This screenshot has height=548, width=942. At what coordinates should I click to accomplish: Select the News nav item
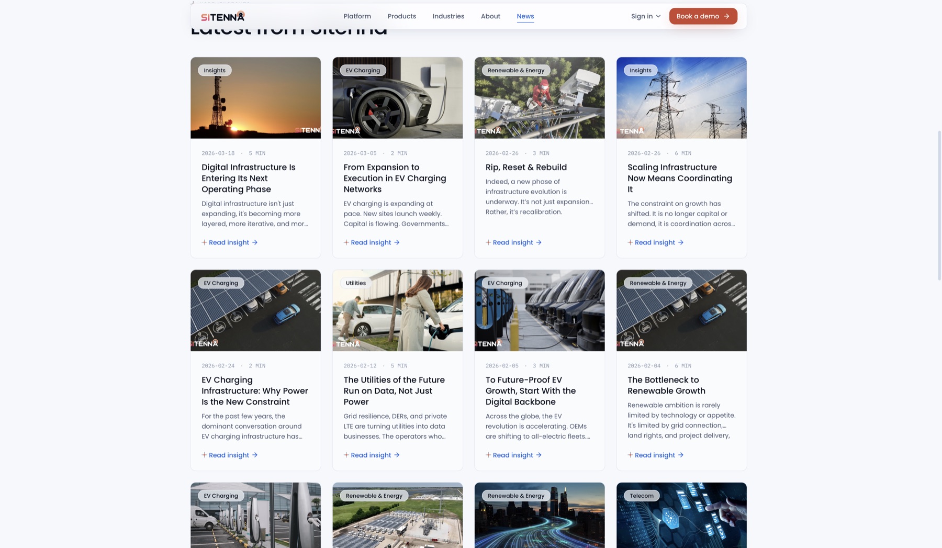point(525,16)
